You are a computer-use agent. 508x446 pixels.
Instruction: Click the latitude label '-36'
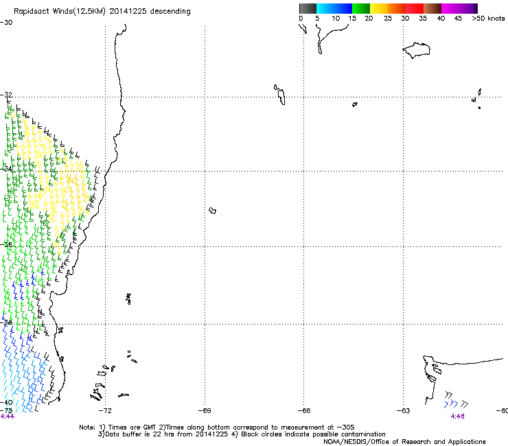tap(6, 244)
